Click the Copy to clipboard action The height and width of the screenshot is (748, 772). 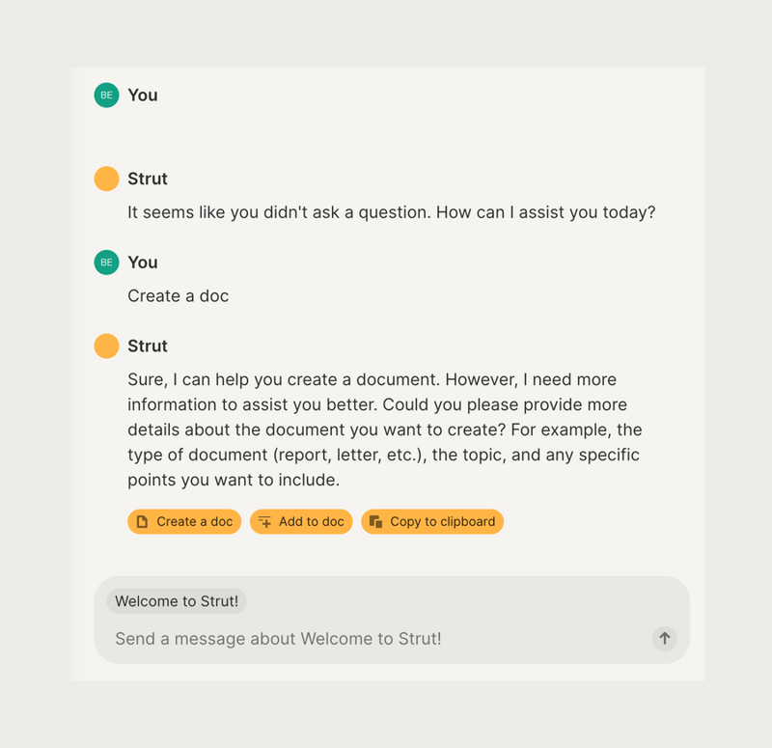tap(432, 521)
